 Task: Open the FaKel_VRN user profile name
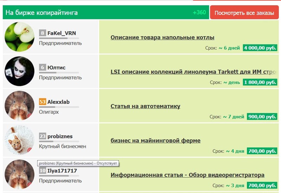point(61,33)
